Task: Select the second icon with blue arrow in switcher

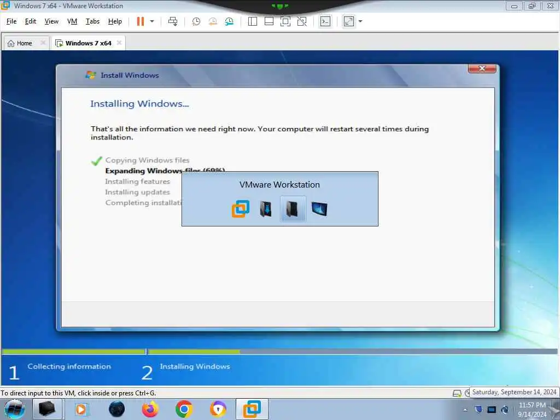Action: coord(266,209)
